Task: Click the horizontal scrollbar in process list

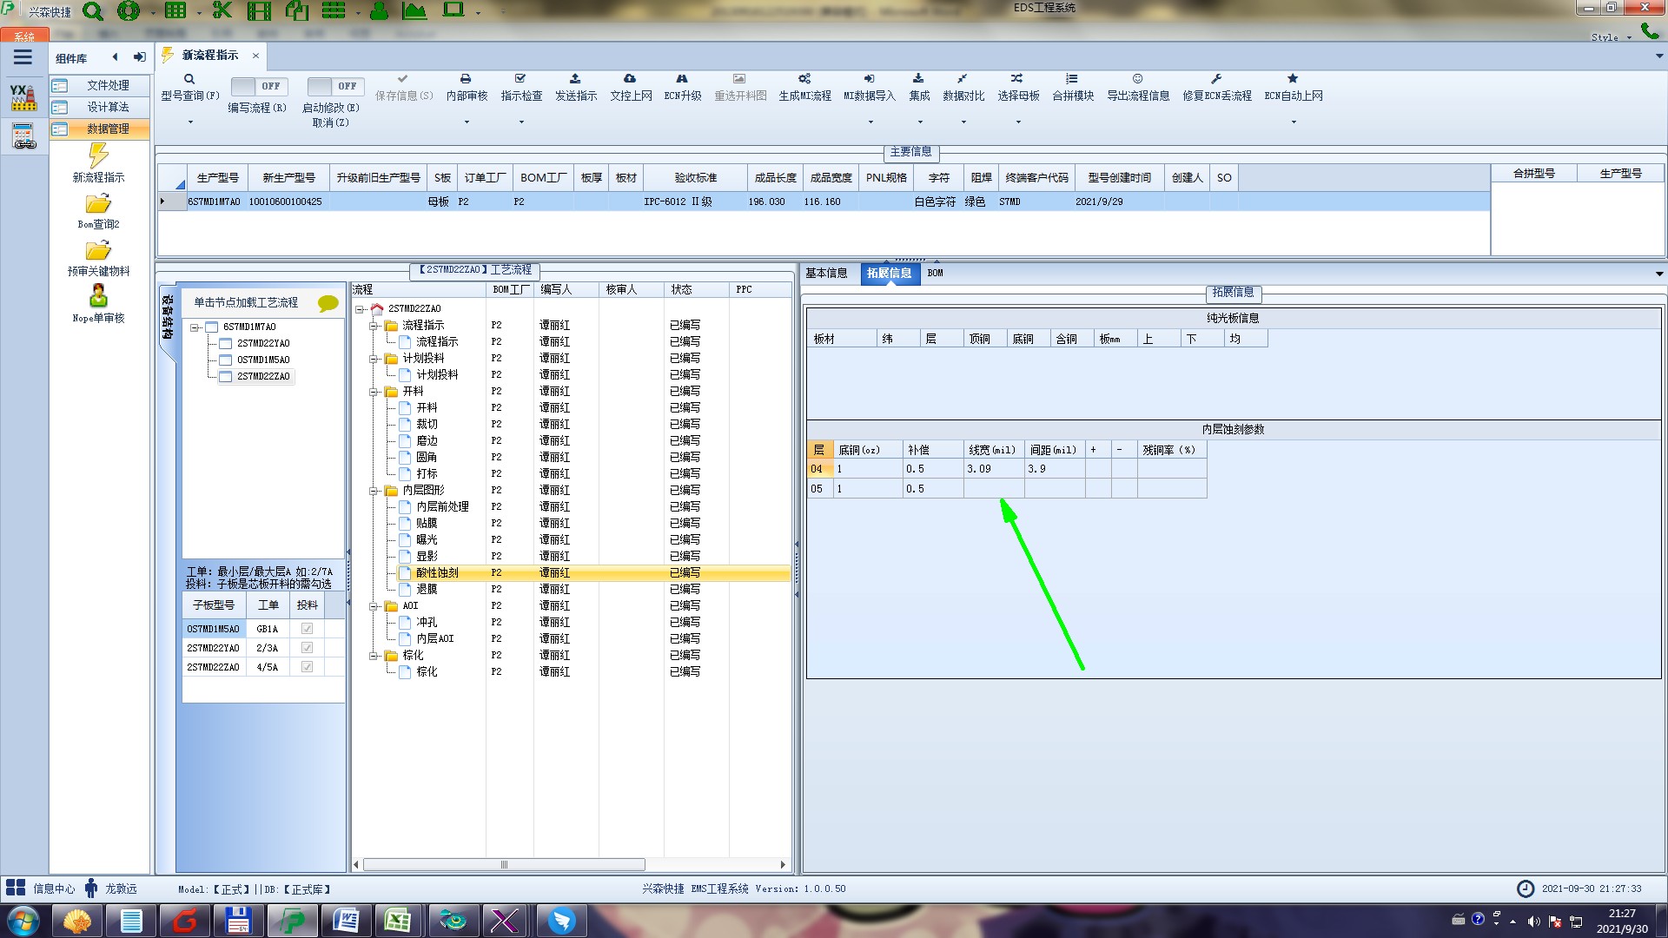Action: [504, 865]
